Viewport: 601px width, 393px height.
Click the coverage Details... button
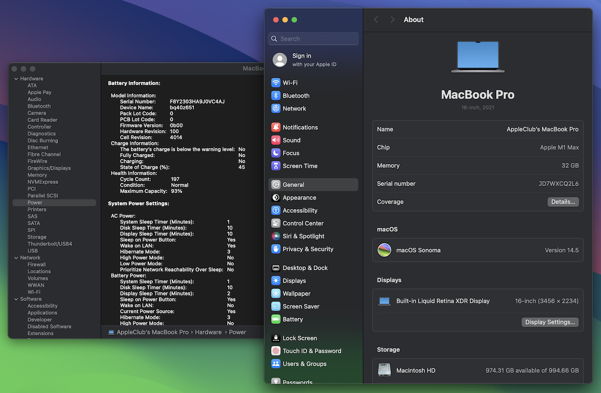tap(563, 202)
